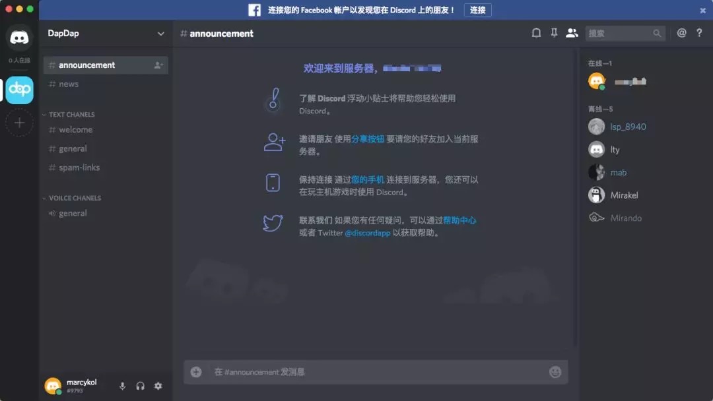Toggle headphones deafen
The height and width of the screenshot is (401, 713).
140,386
